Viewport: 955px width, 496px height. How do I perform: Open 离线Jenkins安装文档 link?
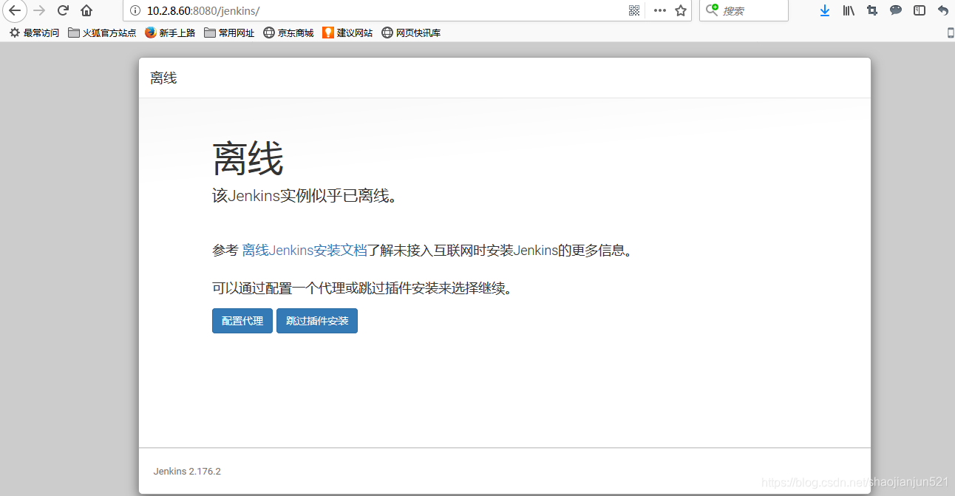pyautogui.click(x=305, y=251)
